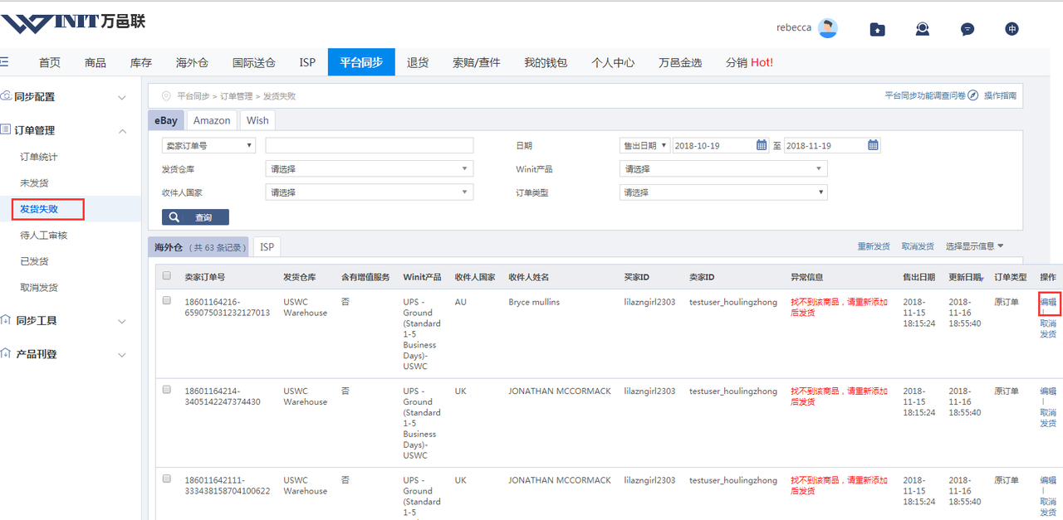
Task: Open the Winit产品 dropdown
Action: coord(723,169)
